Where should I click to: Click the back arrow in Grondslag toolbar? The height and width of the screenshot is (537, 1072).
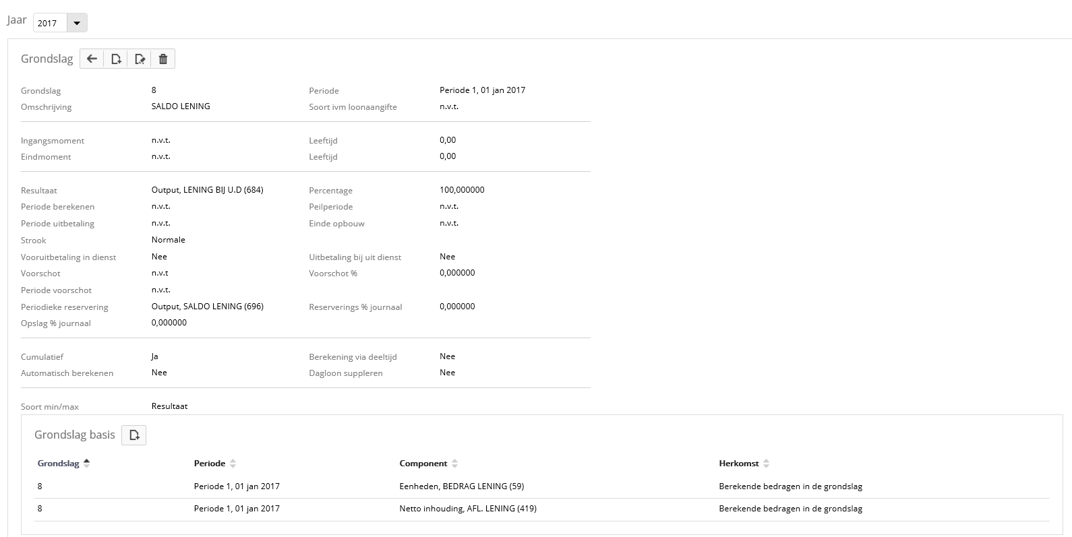92,59
